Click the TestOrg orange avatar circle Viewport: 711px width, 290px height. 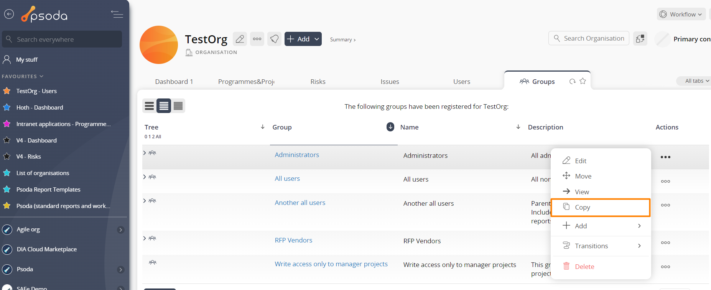[159, 45]
